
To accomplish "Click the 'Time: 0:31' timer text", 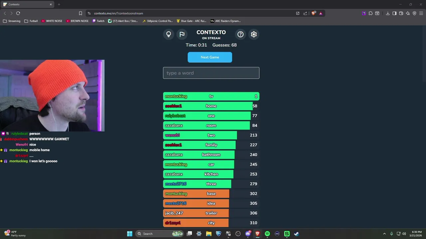I will (x=196, y=45).
